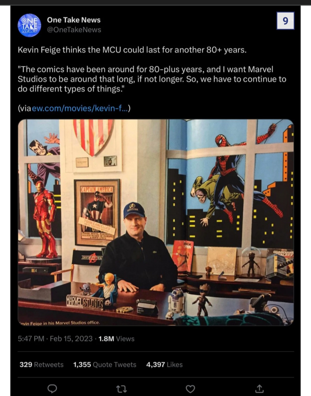Click the reply speech bubble icon
The image size is (311, 396).
[x=52, y=389]
